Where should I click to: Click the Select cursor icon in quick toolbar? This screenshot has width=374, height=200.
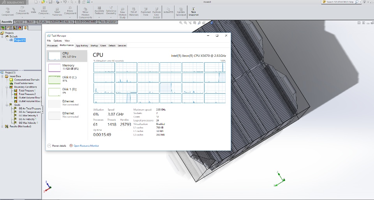click(72, 2)
